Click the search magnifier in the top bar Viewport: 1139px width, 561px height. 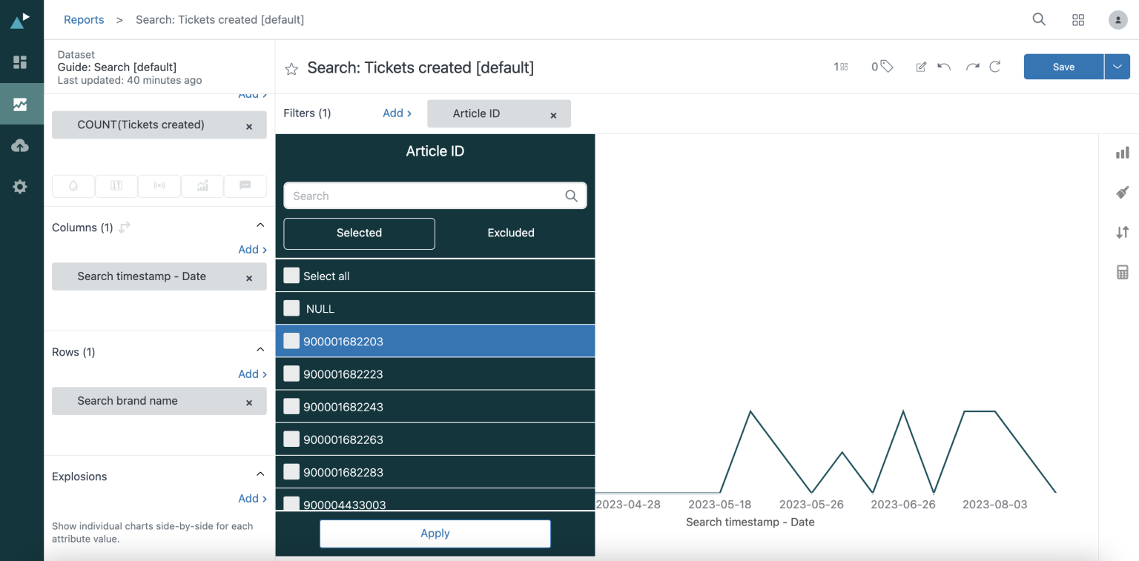1039,20
